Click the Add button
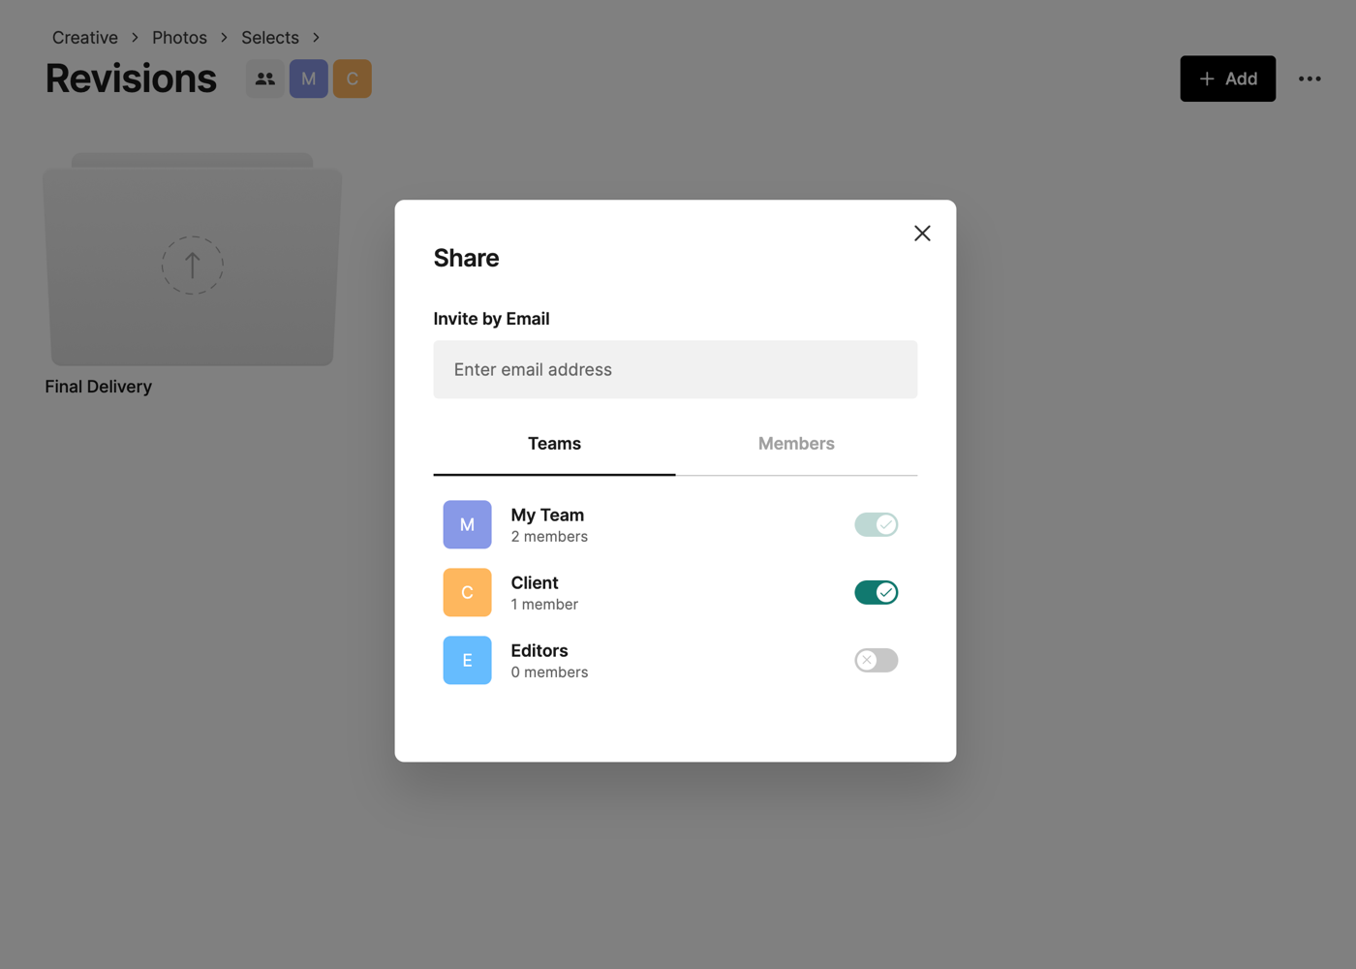Viewport: 1356px width, 969px height. 1227,79
